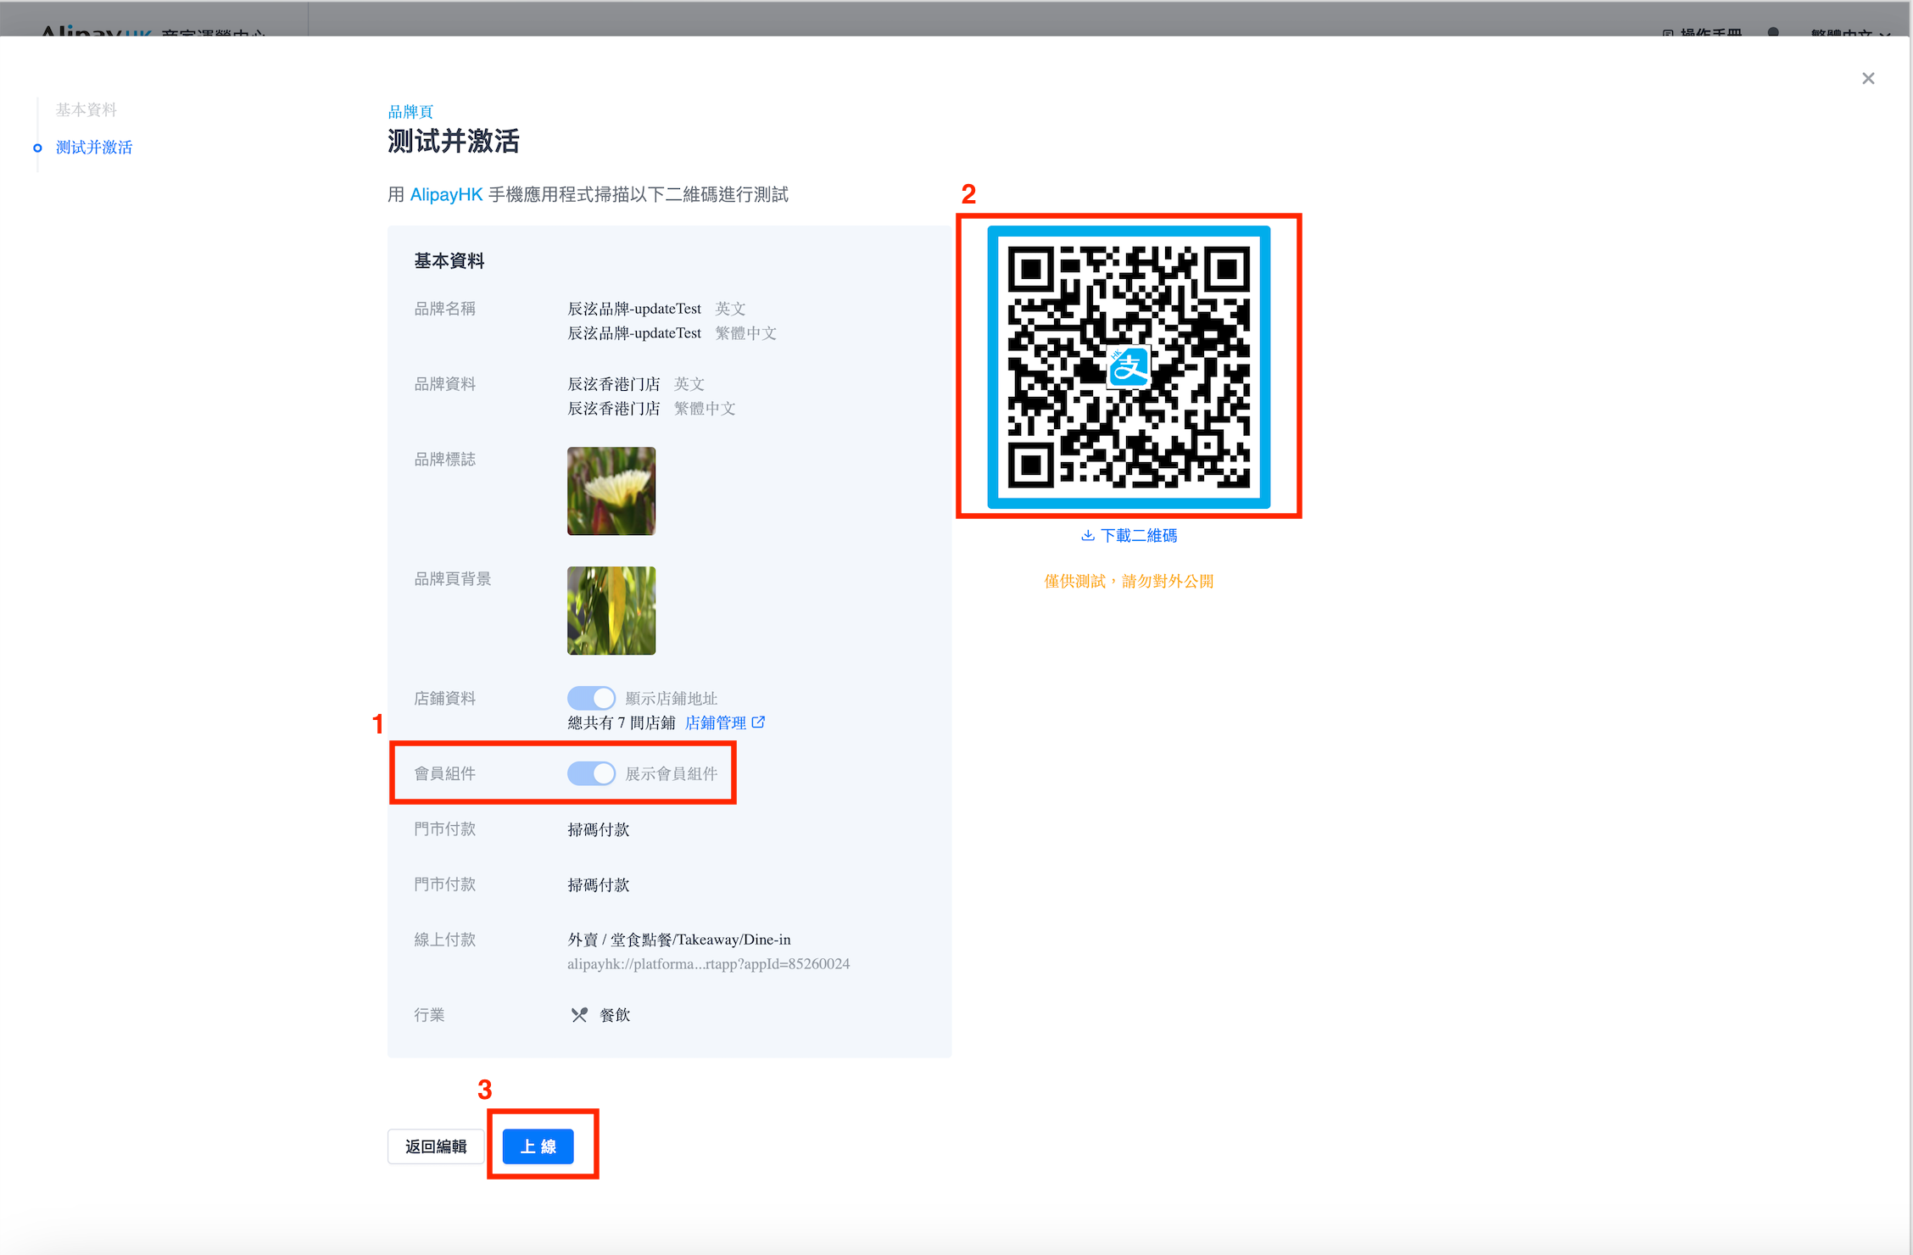Click the 品牌標誌 flower thumbnail
The image size is (1913, 1255).
coord(611,491)
